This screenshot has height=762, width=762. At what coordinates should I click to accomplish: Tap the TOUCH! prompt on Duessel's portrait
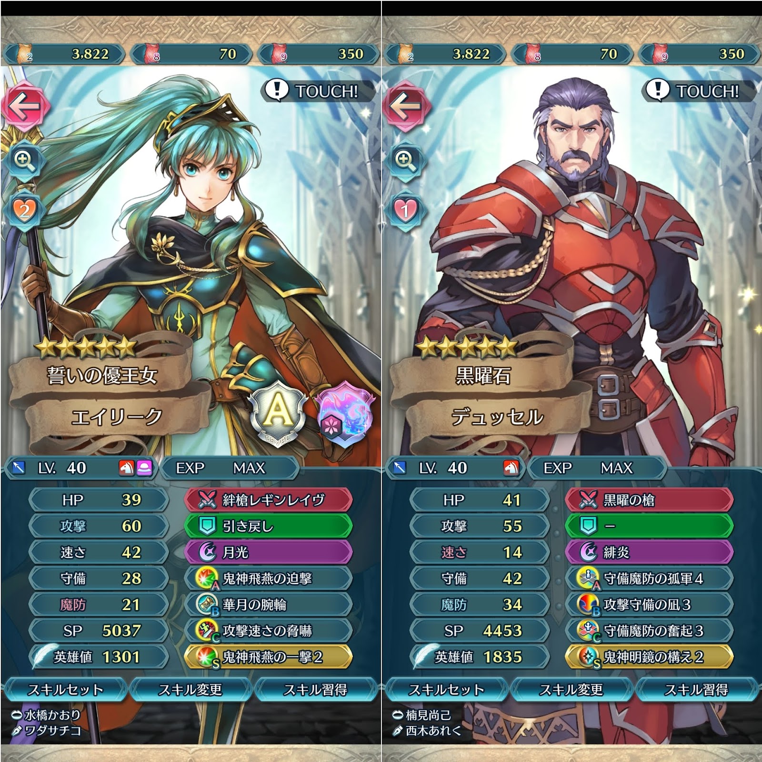tap(698, 90)
